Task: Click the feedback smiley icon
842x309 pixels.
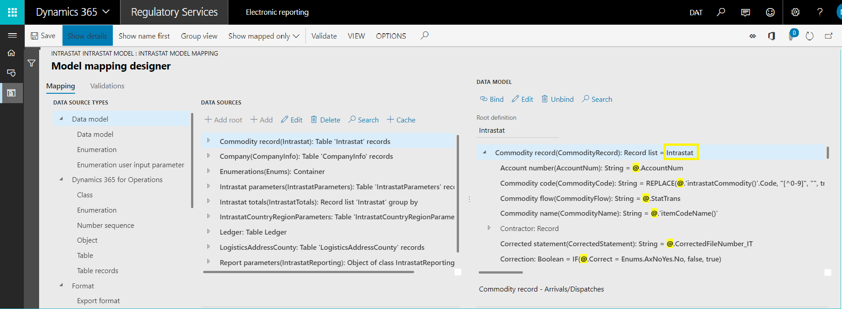Action: pos(770,12)
